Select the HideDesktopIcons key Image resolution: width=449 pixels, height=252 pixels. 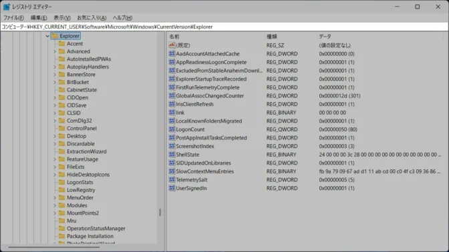pos(88,175)
